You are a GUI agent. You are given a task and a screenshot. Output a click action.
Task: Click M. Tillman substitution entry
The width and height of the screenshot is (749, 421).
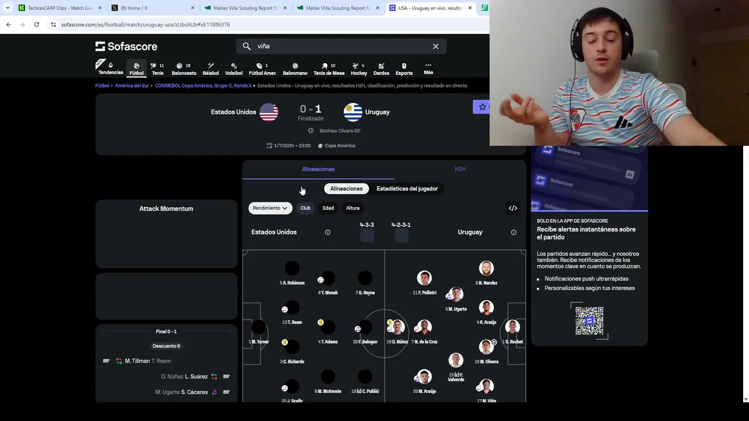click(137, 361)
